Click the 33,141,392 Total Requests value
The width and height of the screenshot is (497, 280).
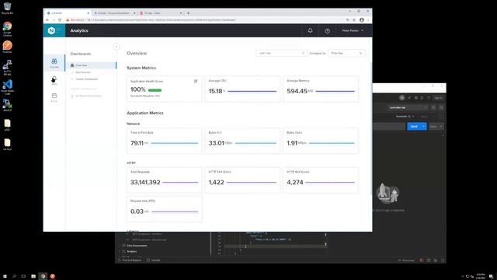145,182
